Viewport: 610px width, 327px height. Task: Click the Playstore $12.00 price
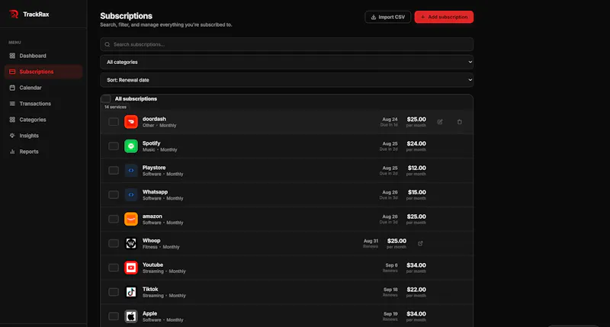click(416, 168)
